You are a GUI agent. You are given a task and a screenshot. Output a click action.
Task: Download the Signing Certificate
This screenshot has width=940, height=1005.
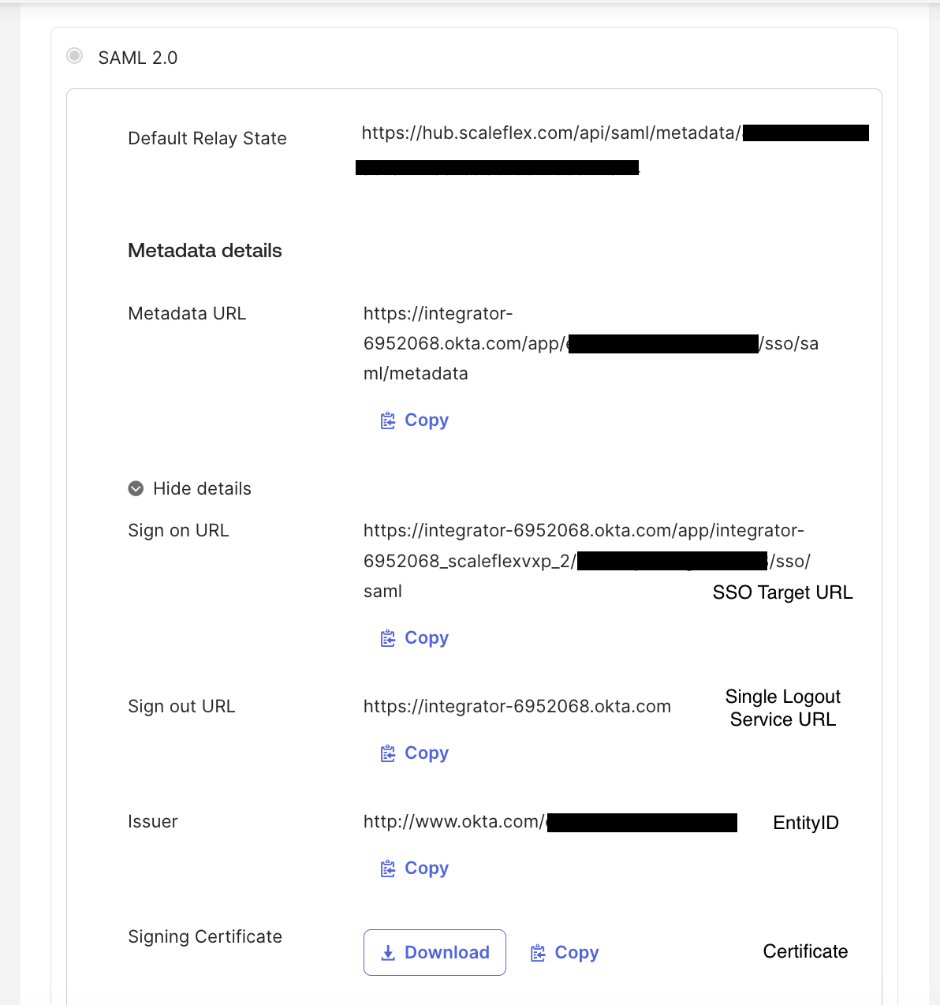point(435,952)
